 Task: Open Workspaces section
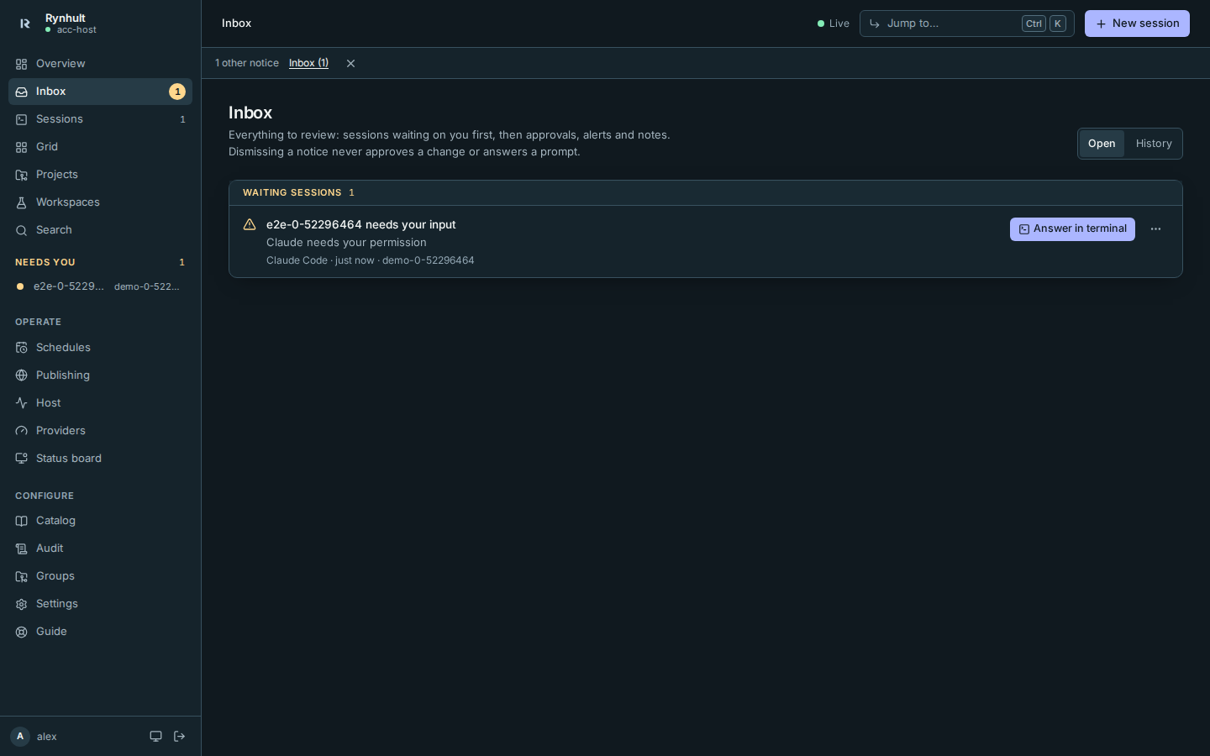pyautogui.click(x=100, y=202)
